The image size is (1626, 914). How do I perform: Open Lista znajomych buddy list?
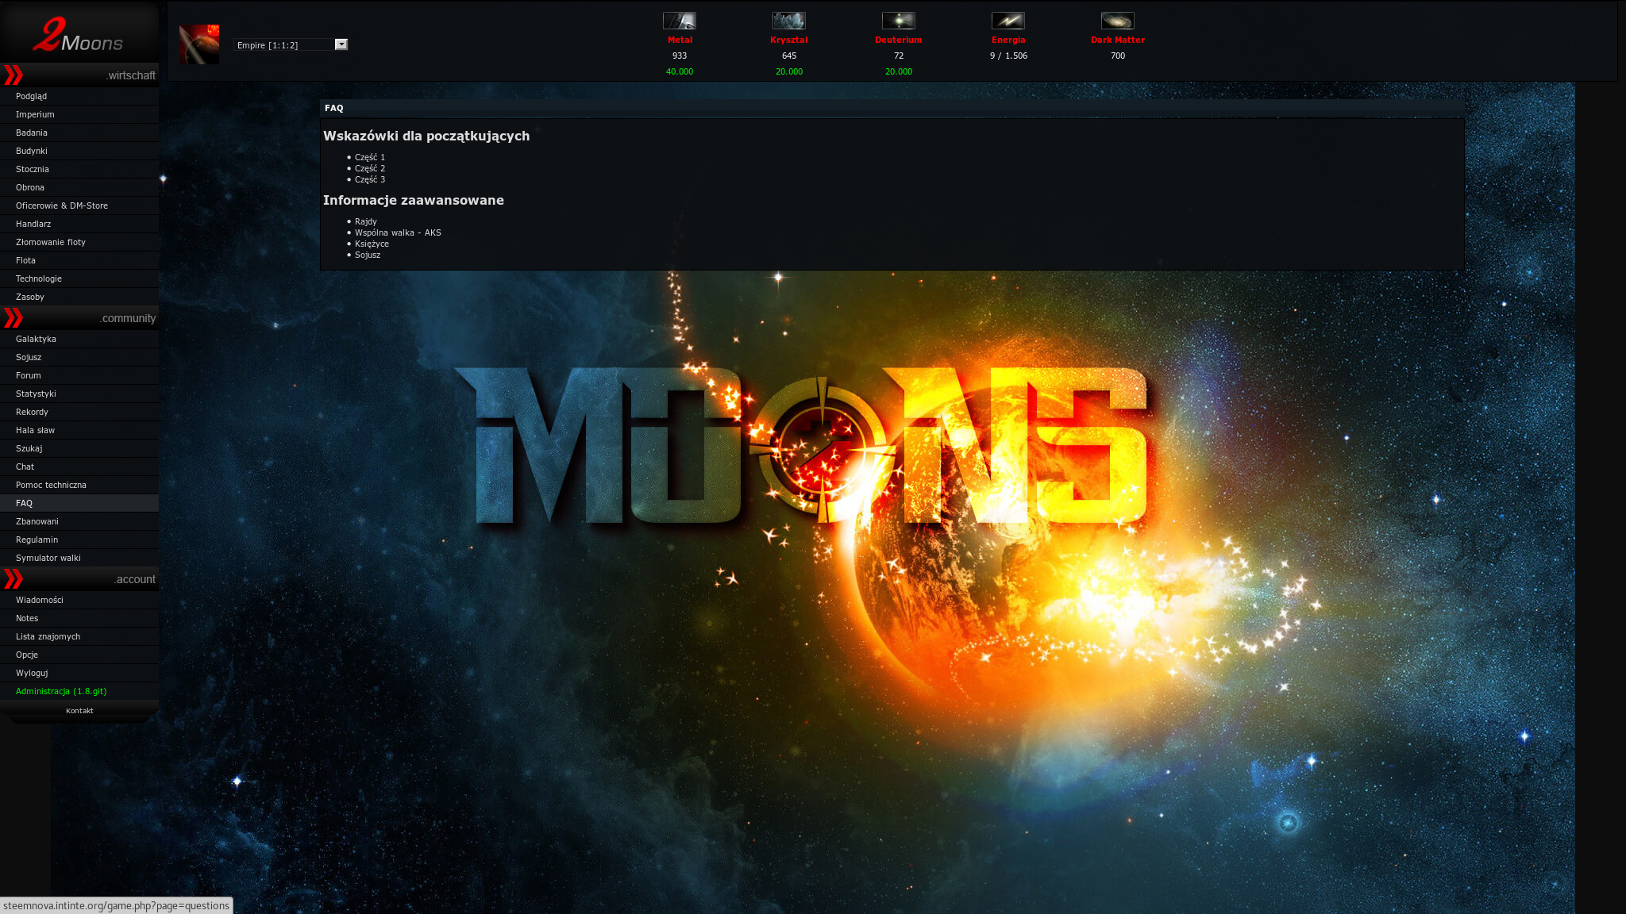[x=79, y=636]
